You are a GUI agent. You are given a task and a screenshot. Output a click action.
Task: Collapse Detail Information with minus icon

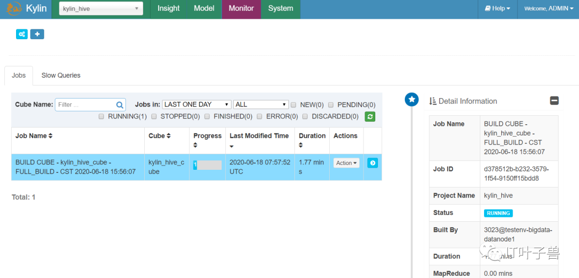(554, 101)
